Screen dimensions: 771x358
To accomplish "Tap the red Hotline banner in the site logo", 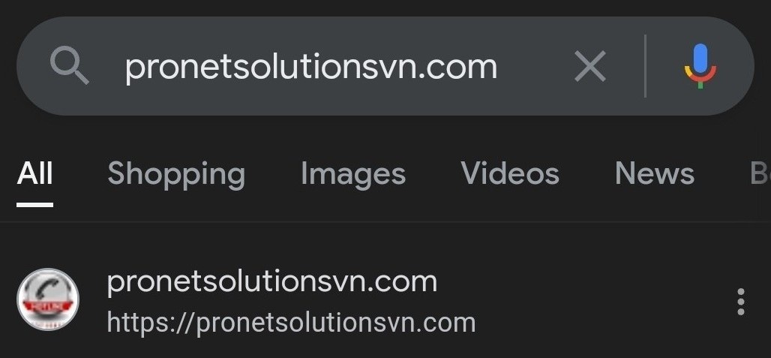I will tap(48, 307).
